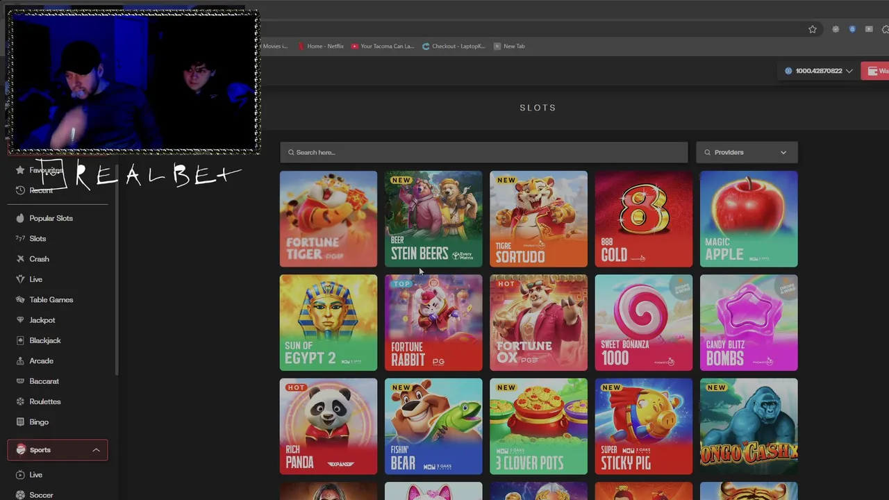The image size is (889, 500).
Task: Bookmark page with browser star icon
Action: click(813, 29)
